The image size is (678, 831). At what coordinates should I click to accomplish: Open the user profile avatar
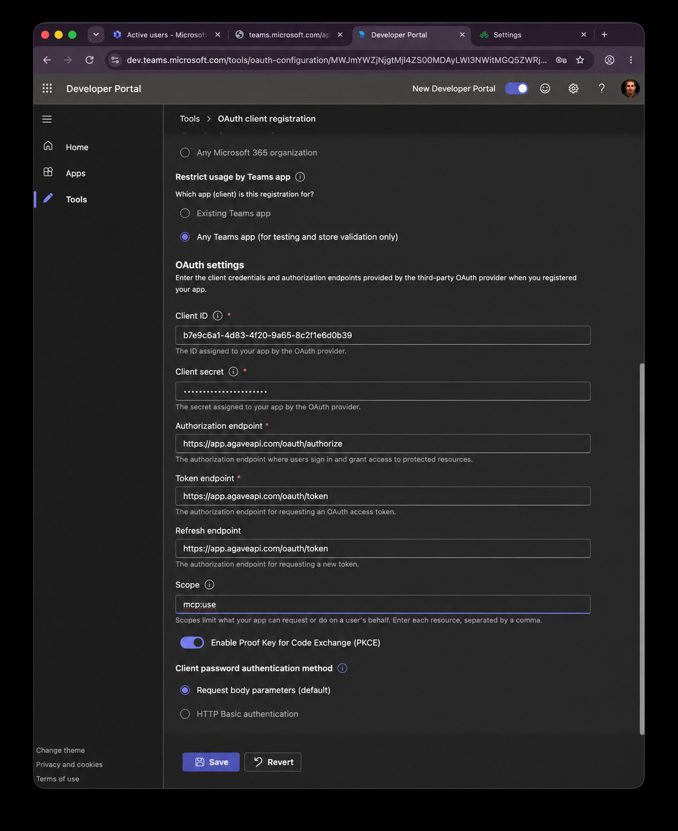[630, 89]
